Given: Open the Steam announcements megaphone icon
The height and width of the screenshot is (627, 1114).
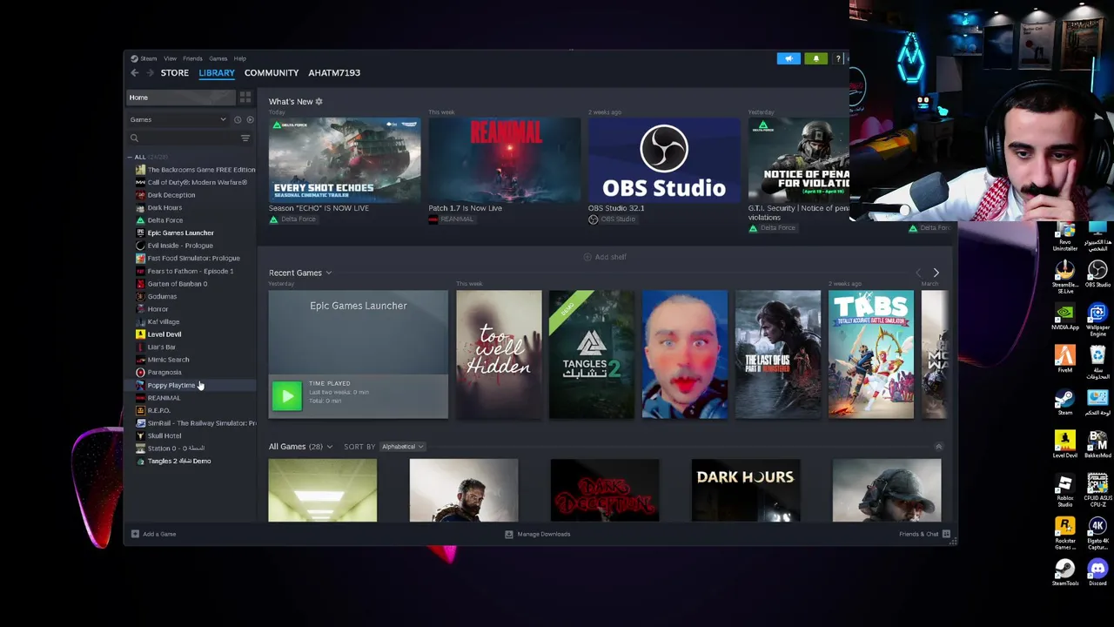Looking at the screenshot, I should (789, 58).
